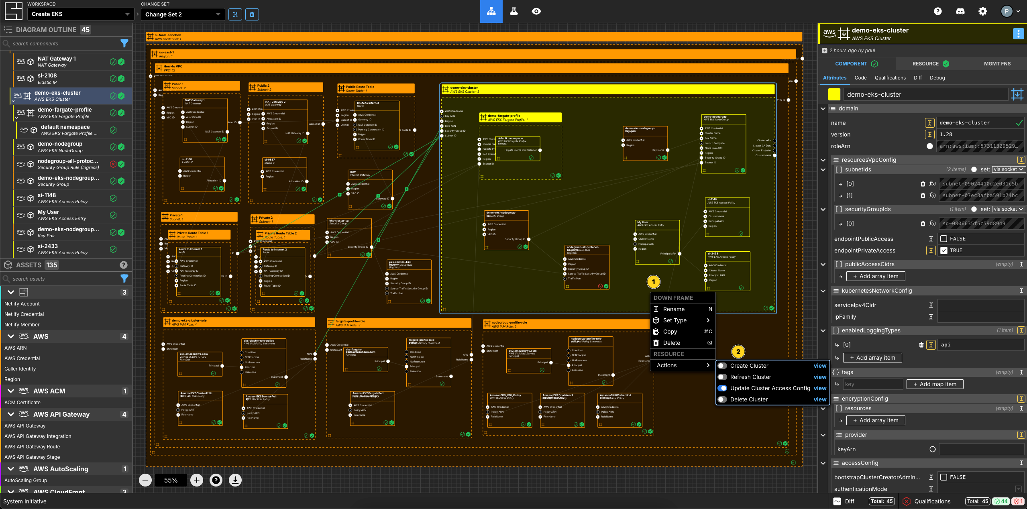The width and height of the screenshot is (1027, 509).
Task: Click the download/export icon on canvas toolbar
Action: (x=234, y=481)
